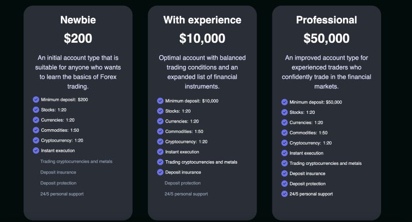
Task: Click the Professional account description text
Action: coord(327,72)
